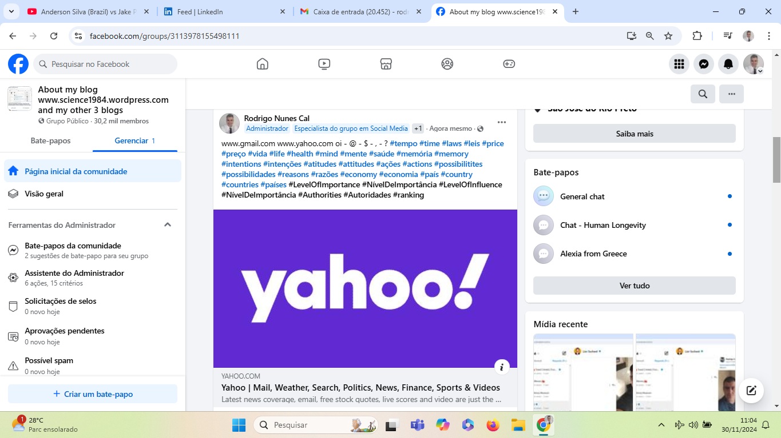Click the Rodrigo Nunes Cal author name

[x=276, y=118]
